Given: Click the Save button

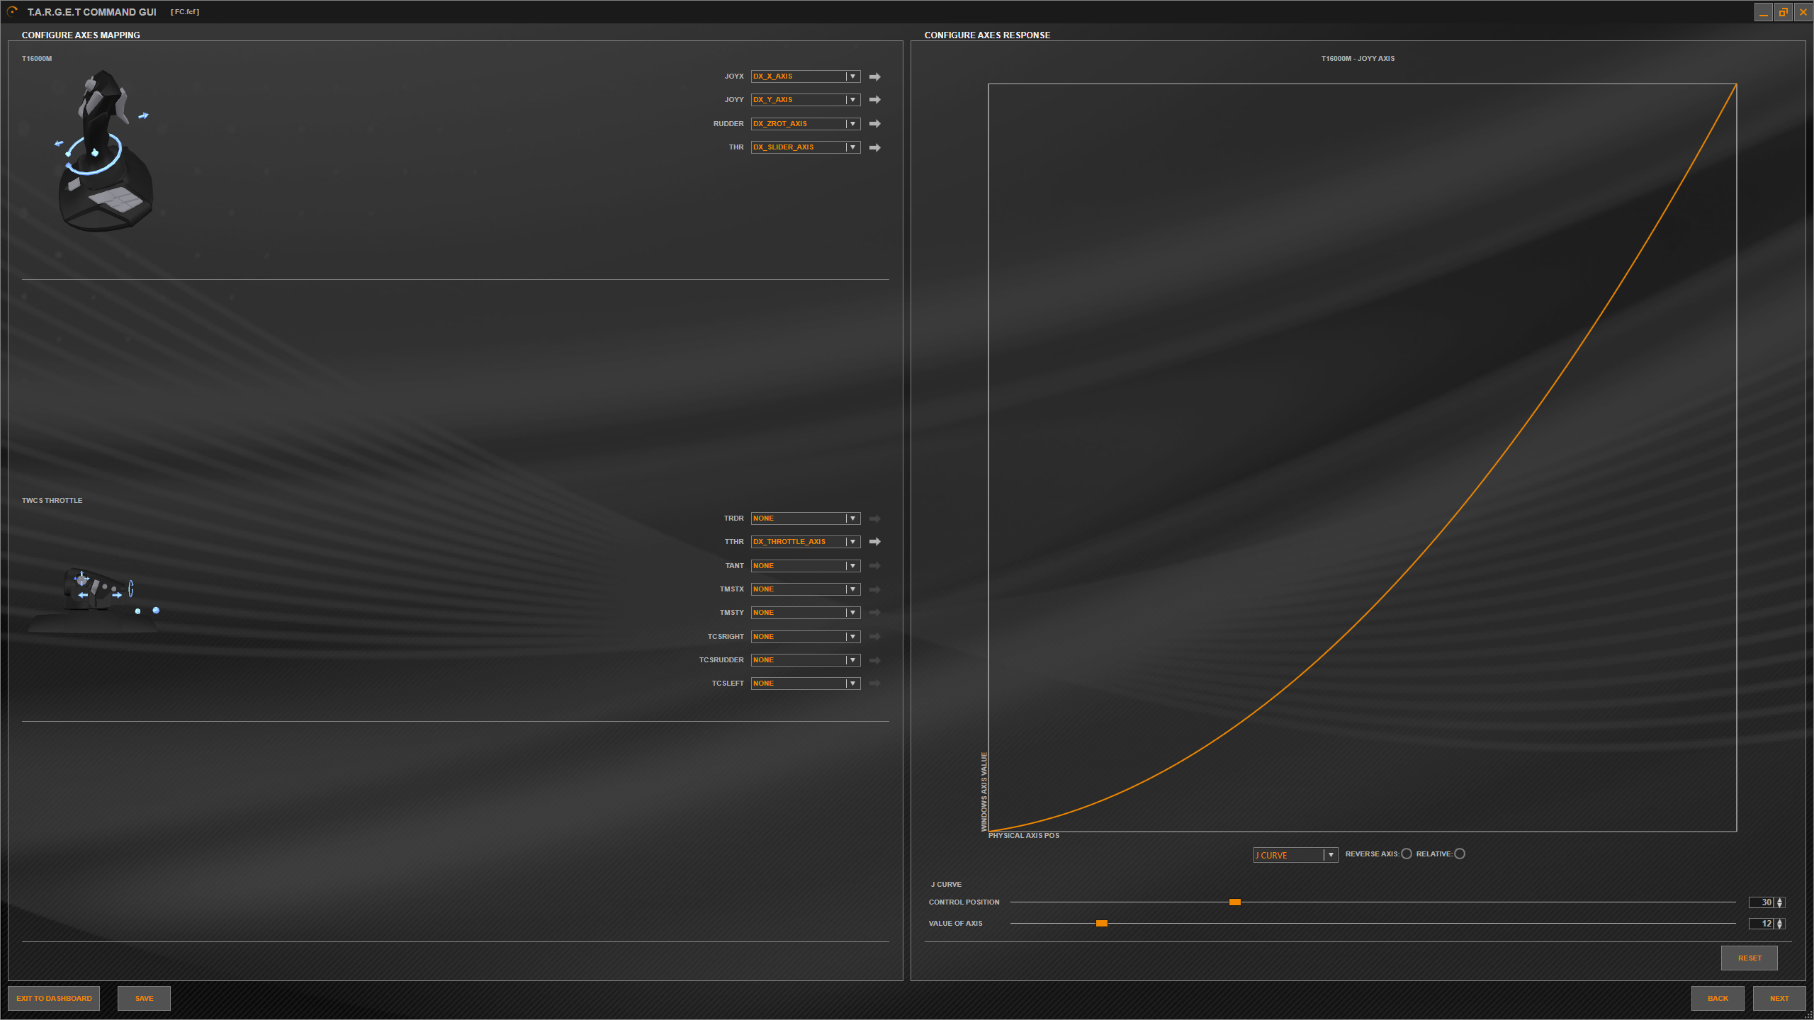Looking at the screenshot, I should tap(144, 999).
